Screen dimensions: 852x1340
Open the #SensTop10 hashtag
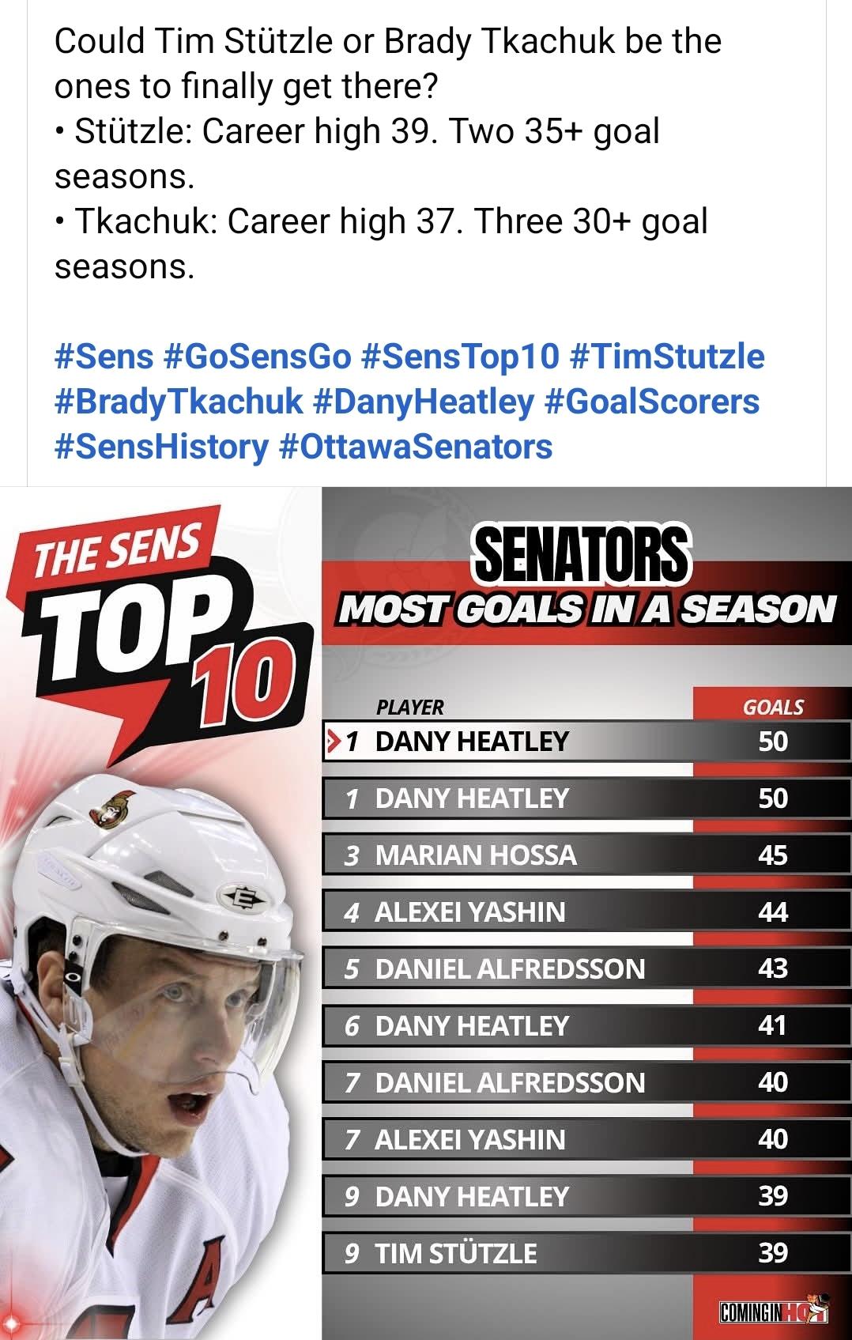pyautogui.click(x=460, y=356)
